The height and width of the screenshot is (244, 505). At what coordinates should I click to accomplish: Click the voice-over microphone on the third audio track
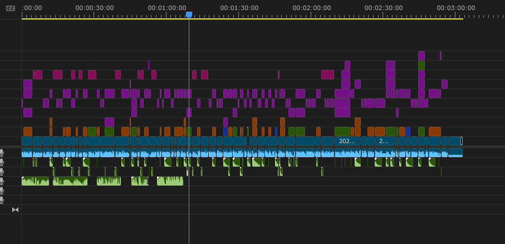2,171
